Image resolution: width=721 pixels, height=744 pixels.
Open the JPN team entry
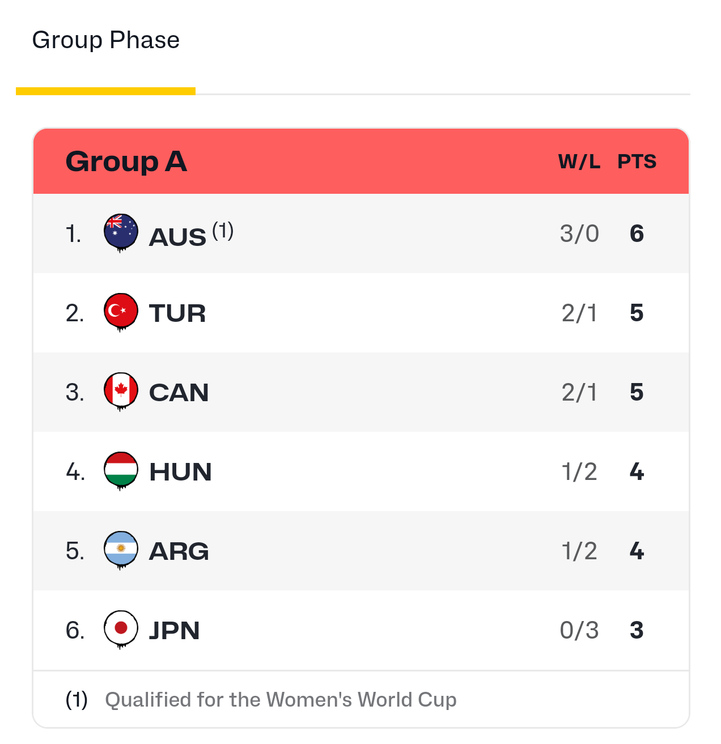point(174,631)
